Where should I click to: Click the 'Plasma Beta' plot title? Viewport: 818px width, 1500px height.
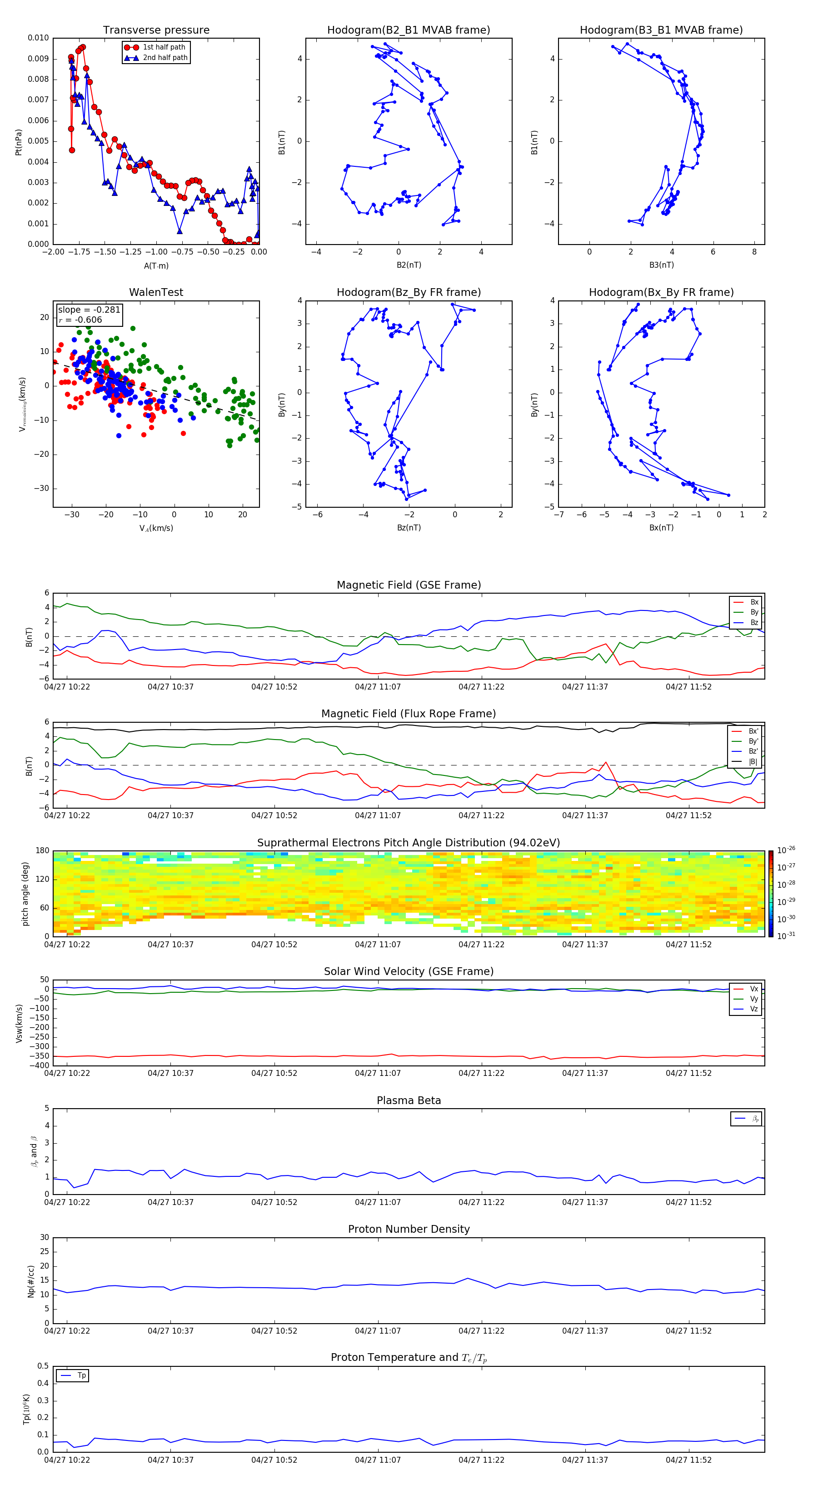[409, 1101]
